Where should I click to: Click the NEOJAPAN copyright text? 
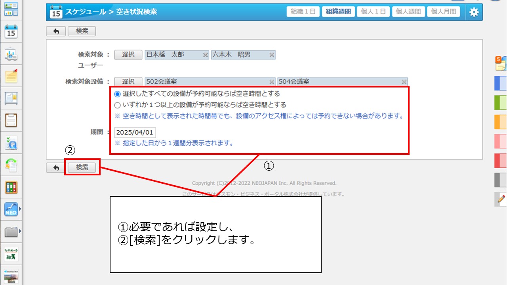[x=264, y=183]
